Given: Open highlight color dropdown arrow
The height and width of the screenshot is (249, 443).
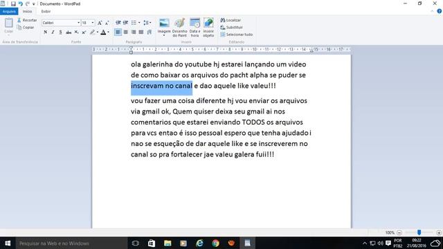Looking at the screenshot, I should coord(98,33).
